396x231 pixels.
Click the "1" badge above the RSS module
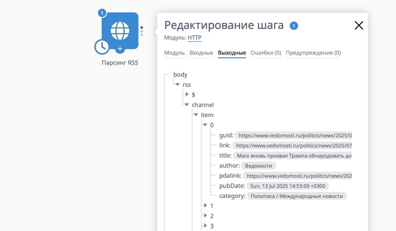point(102,13)
